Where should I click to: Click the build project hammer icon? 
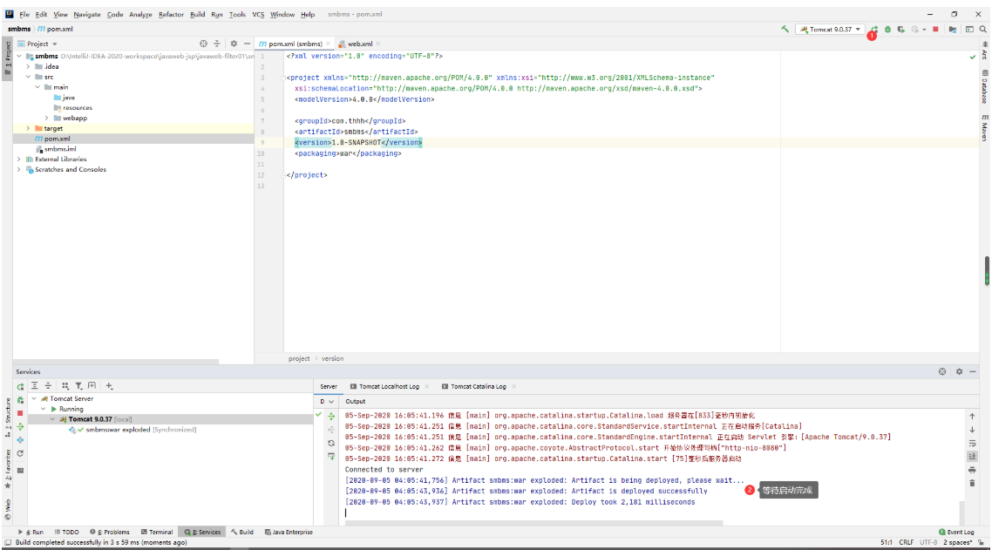tap(785, 29)
